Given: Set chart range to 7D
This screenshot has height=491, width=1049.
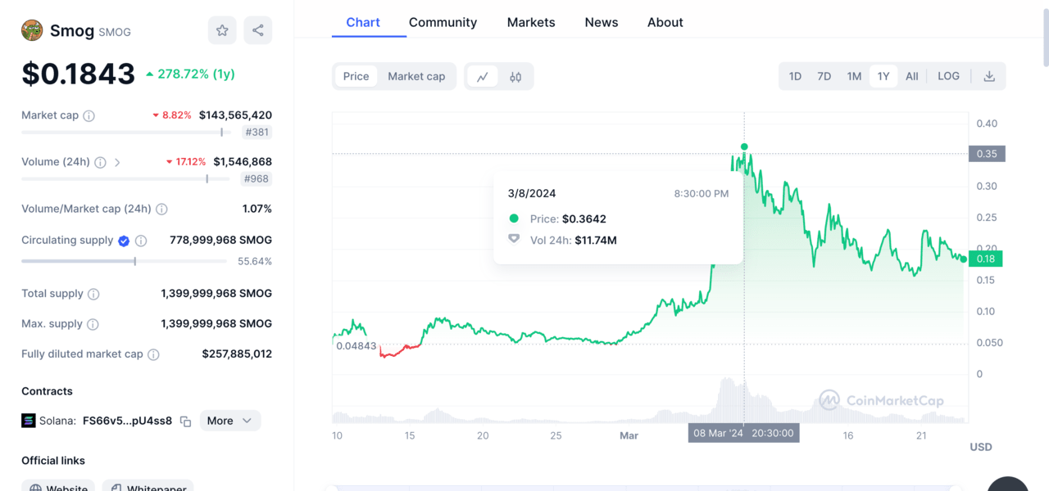Looking at the screenshot, I should (824, 76).
